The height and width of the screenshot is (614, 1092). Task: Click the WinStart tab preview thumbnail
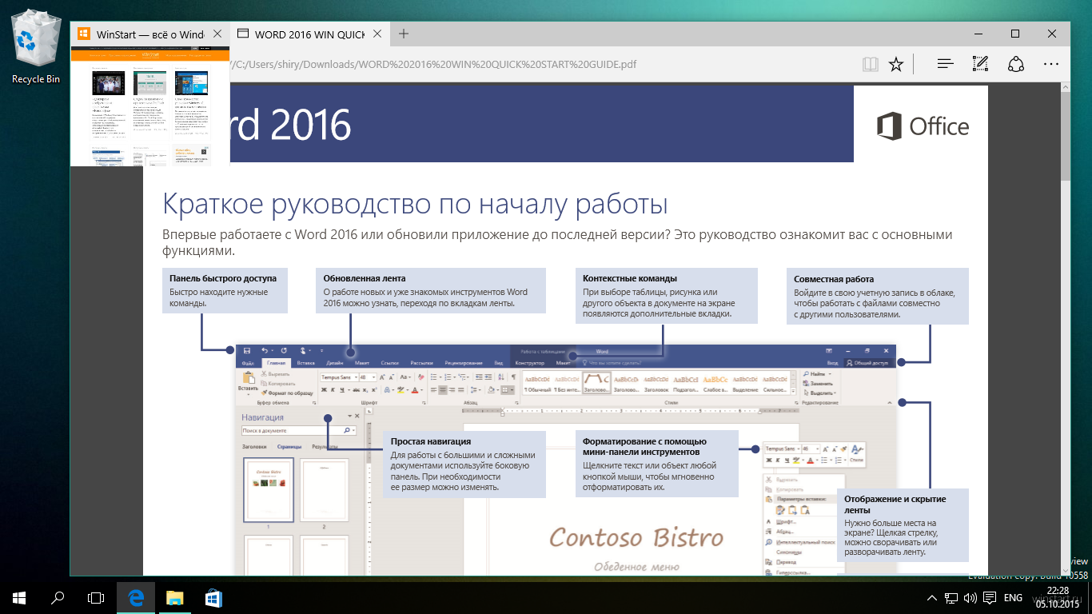click(x=150, y=106)
